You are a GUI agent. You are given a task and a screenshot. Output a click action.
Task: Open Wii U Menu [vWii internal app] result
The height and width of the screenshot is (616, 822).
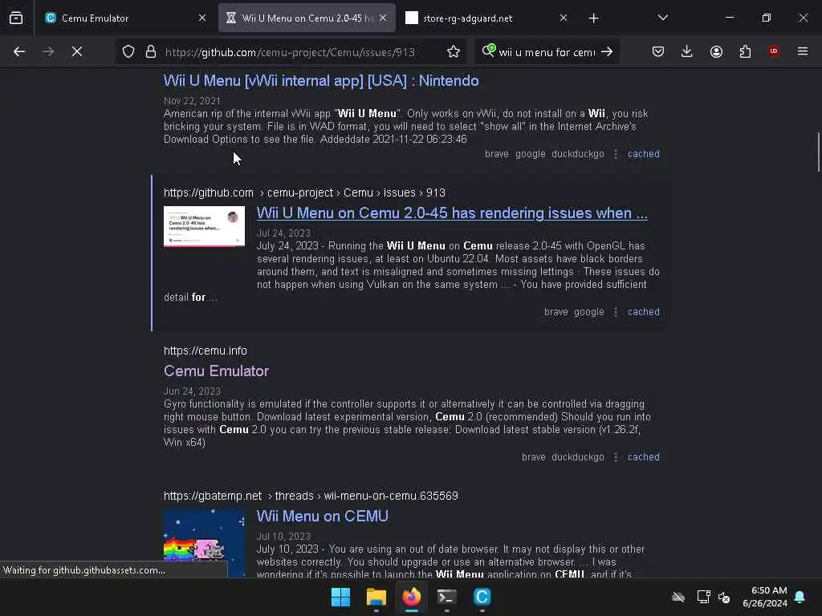(321, 81)
